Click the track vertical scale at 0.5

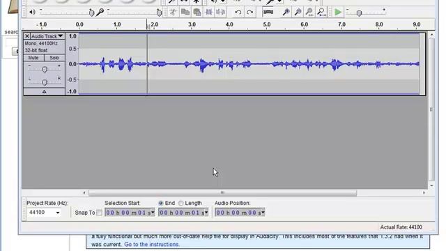coord(72,49)
